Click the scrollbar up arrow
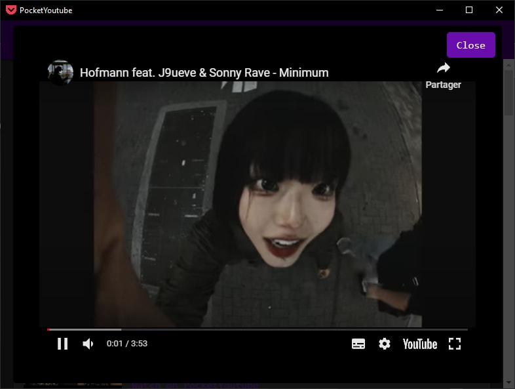515x389 pixels. coord(508,65)
